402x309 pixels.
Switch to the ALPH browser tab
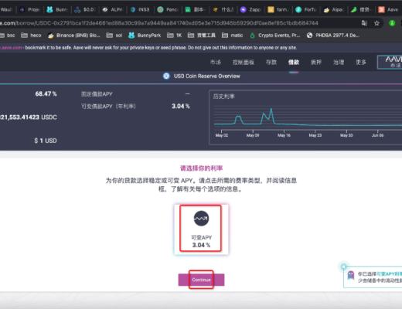point(112,9)
